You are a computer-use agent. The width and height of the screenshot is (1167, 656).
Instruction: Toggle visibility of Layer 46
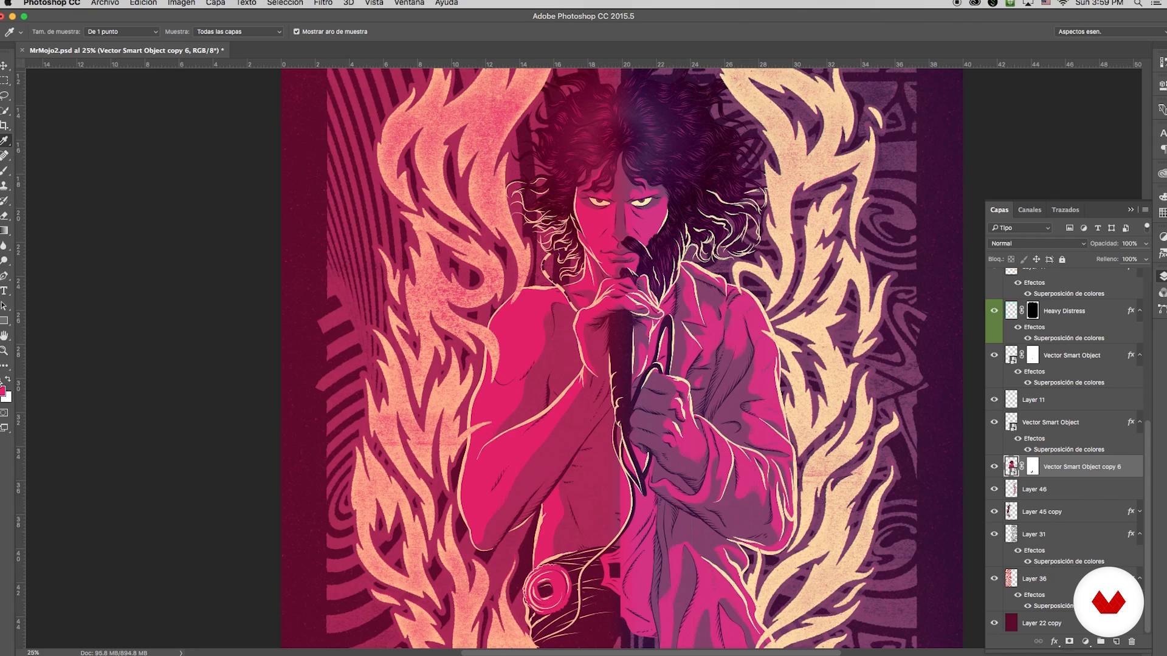click(x=994, y=489)
